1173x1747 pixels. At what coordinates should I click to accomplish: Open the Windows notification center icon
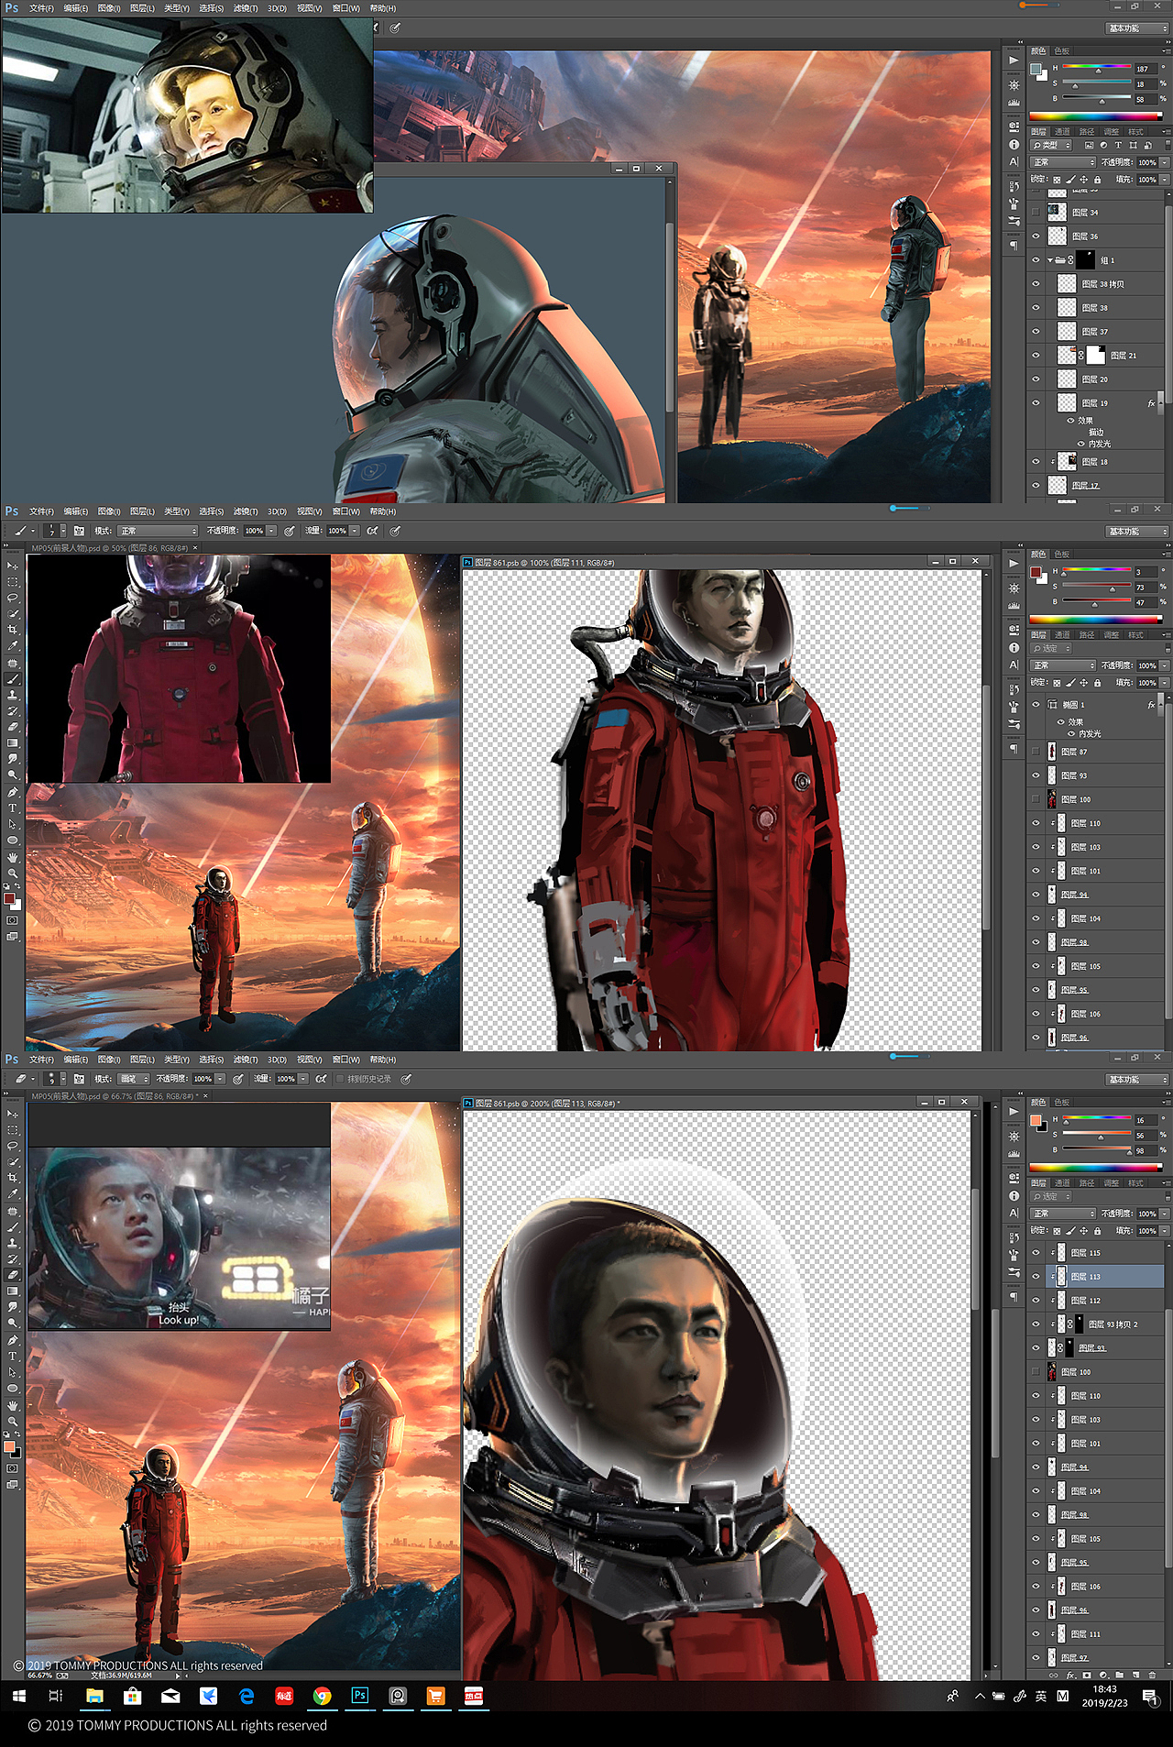click(x=1150, y=1697)
